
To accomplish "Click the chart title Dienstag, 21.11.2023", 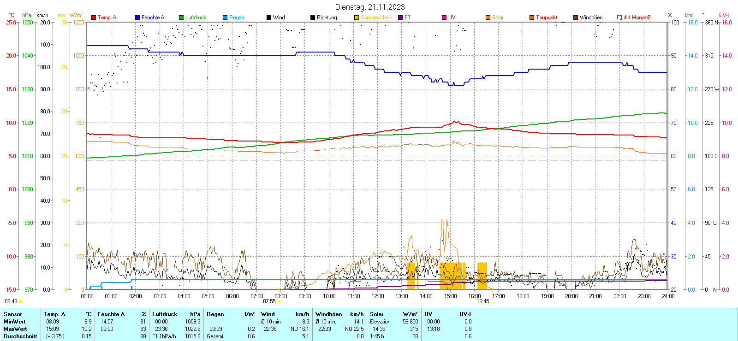I will [x=370, y=7].
